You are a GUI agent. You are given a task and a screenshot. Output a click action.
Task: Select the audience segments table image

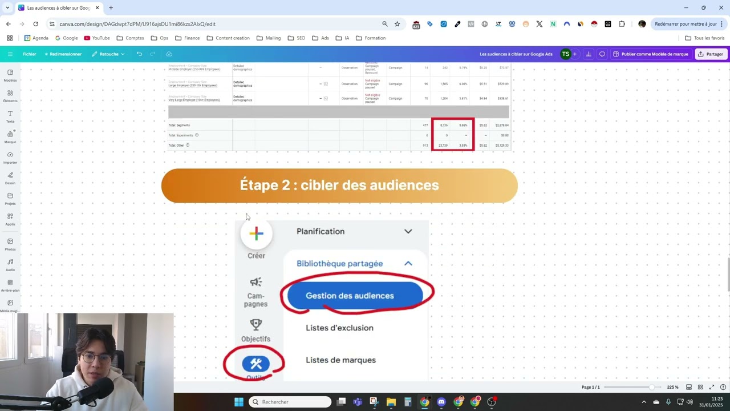[x=339, y=107]
